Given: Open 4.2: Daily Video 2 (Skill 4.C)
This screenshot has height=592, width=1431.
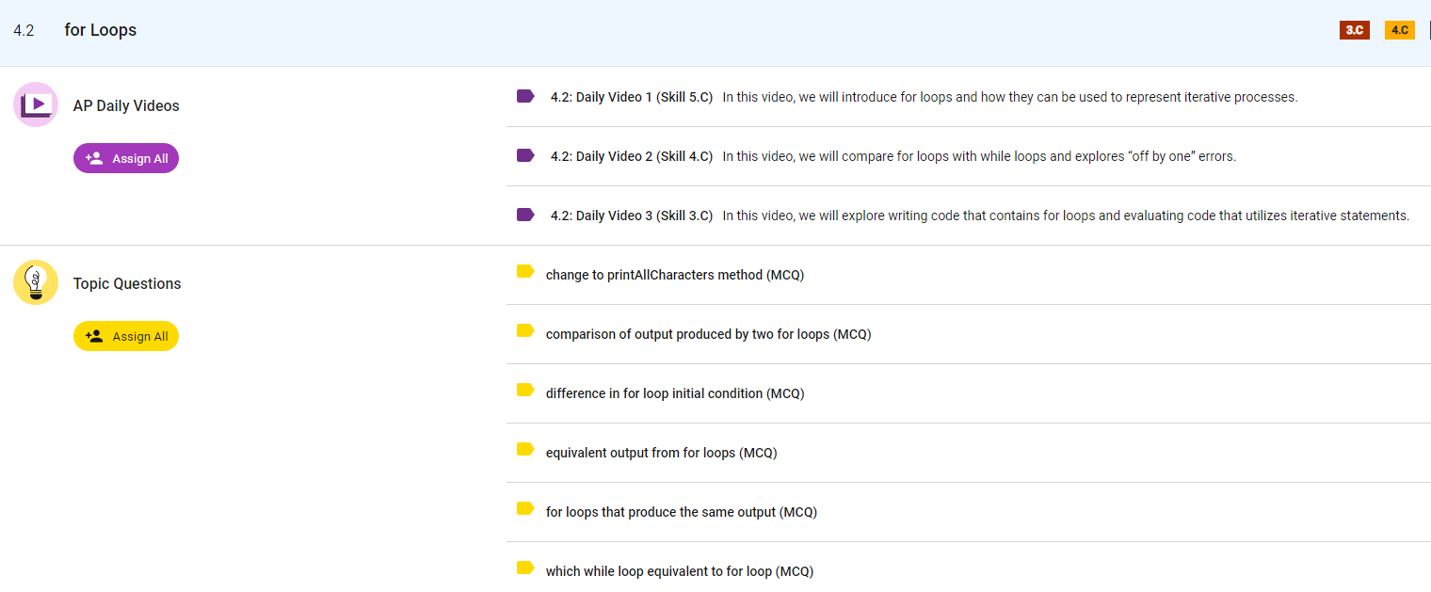Looking at the screenshot, I should pyautogui.click(x=631, y=156).
